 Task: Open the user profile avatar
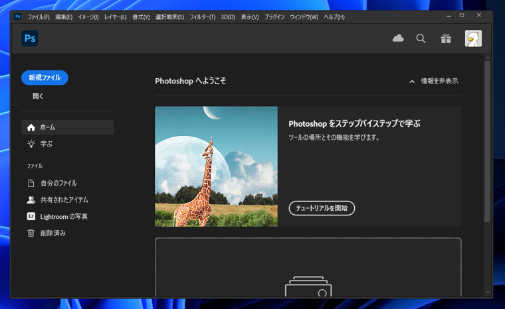click(x=473, y=38)
